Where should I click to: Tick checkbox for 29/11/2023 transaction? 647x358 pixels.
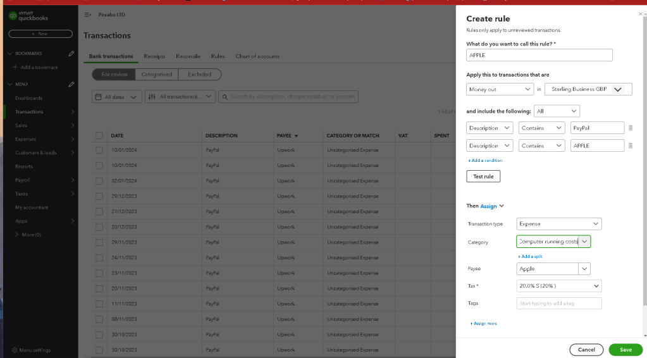[x=99, y=242]
